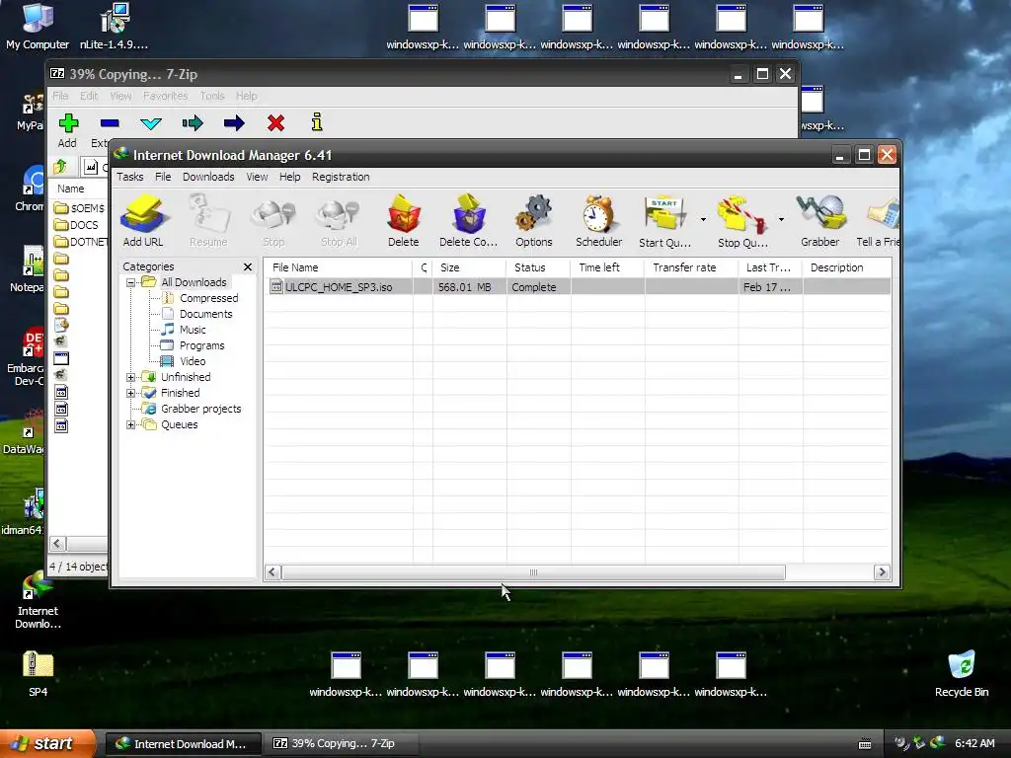Click the Stop All toolbar icon
Viewport: 1011px width, 758px height.
(339, 221)
